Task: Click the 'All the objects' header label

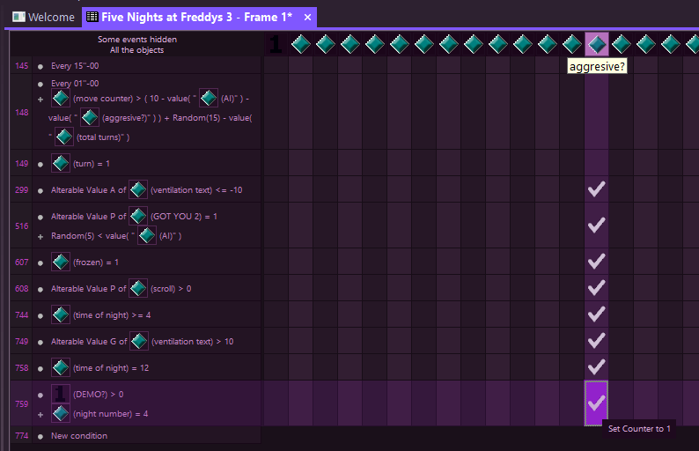Action: tap(136, 50)
